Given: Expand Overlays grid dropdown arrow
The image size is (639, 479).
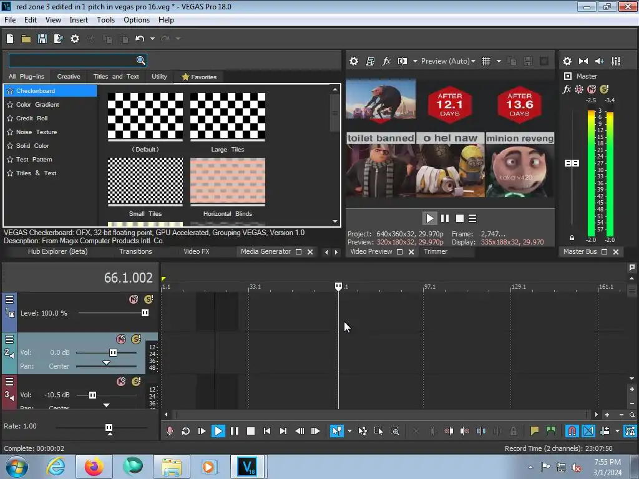Looking at the screenshot, I should coord(499,61).
